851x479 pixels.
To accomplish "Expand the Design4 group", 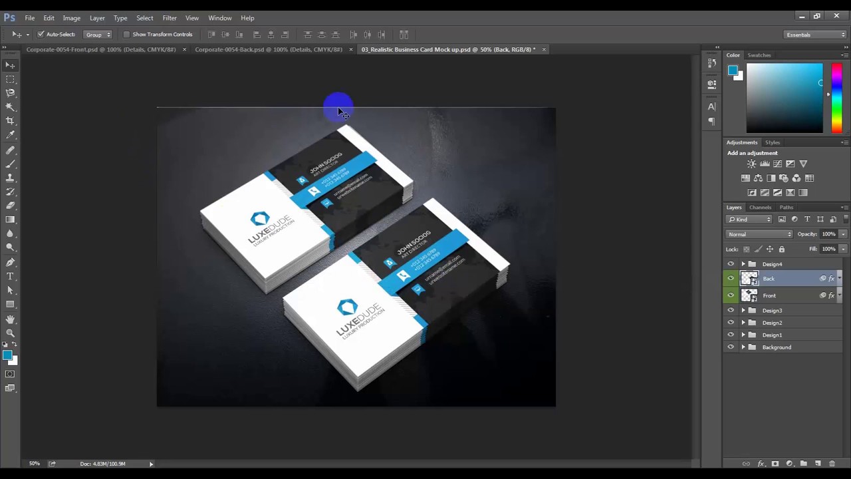I will point(743,264).
